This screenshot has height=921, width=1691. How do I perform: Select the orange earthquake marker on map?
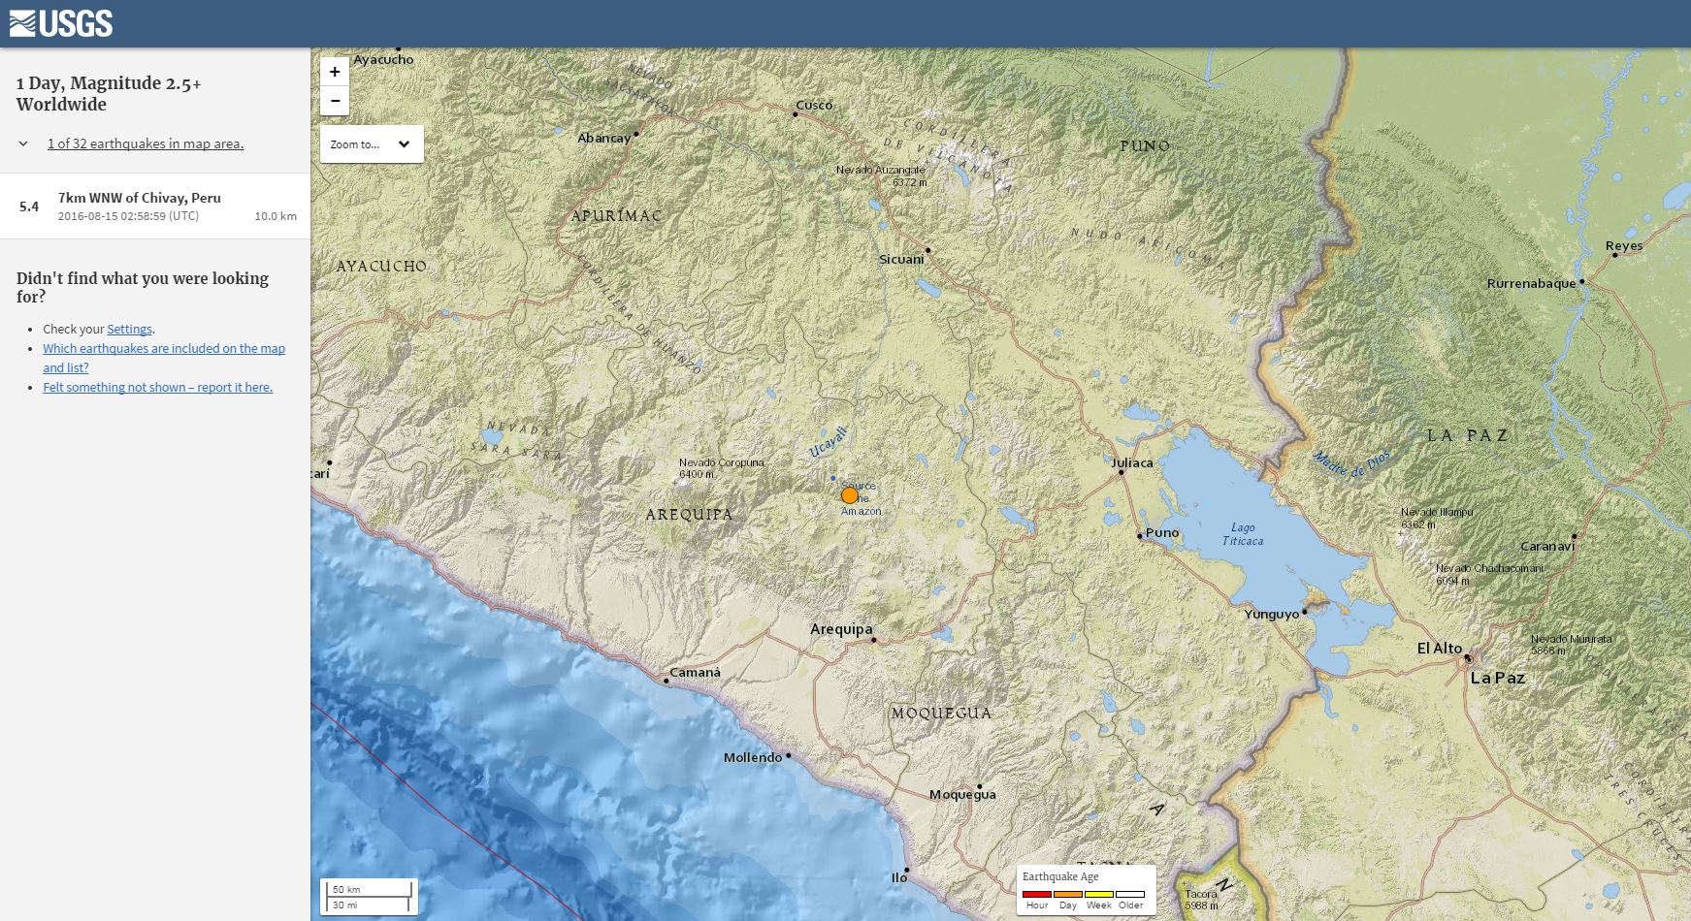click(x=850, y=495)
